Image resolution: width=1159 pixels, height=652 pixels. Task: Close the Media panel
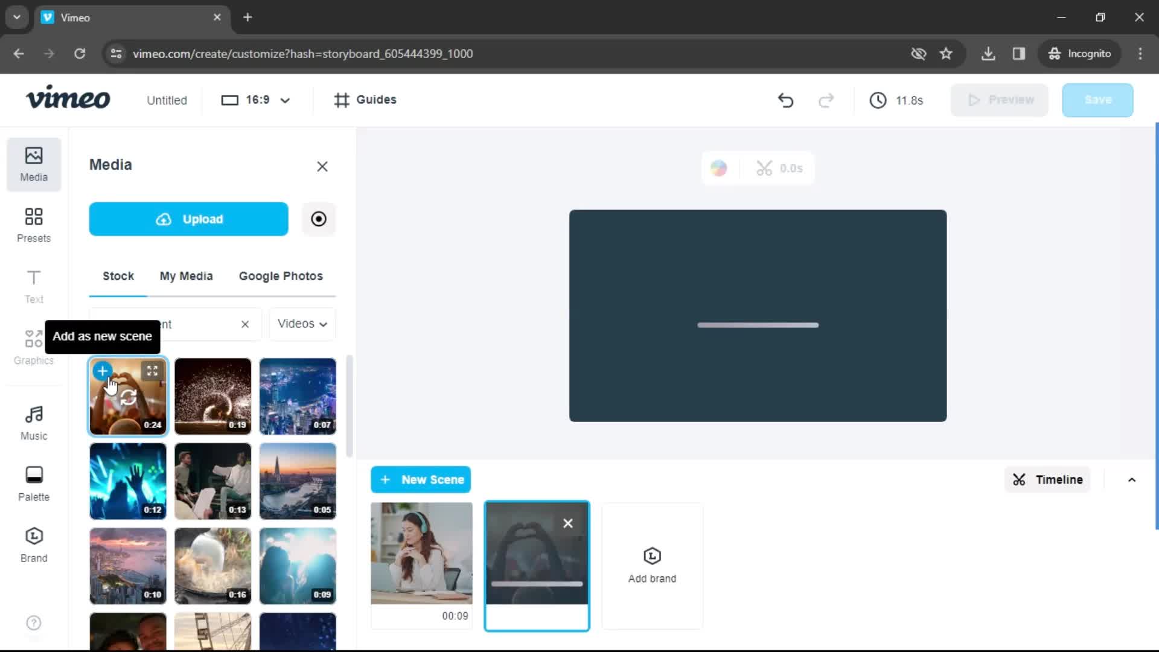pos(322,167)
